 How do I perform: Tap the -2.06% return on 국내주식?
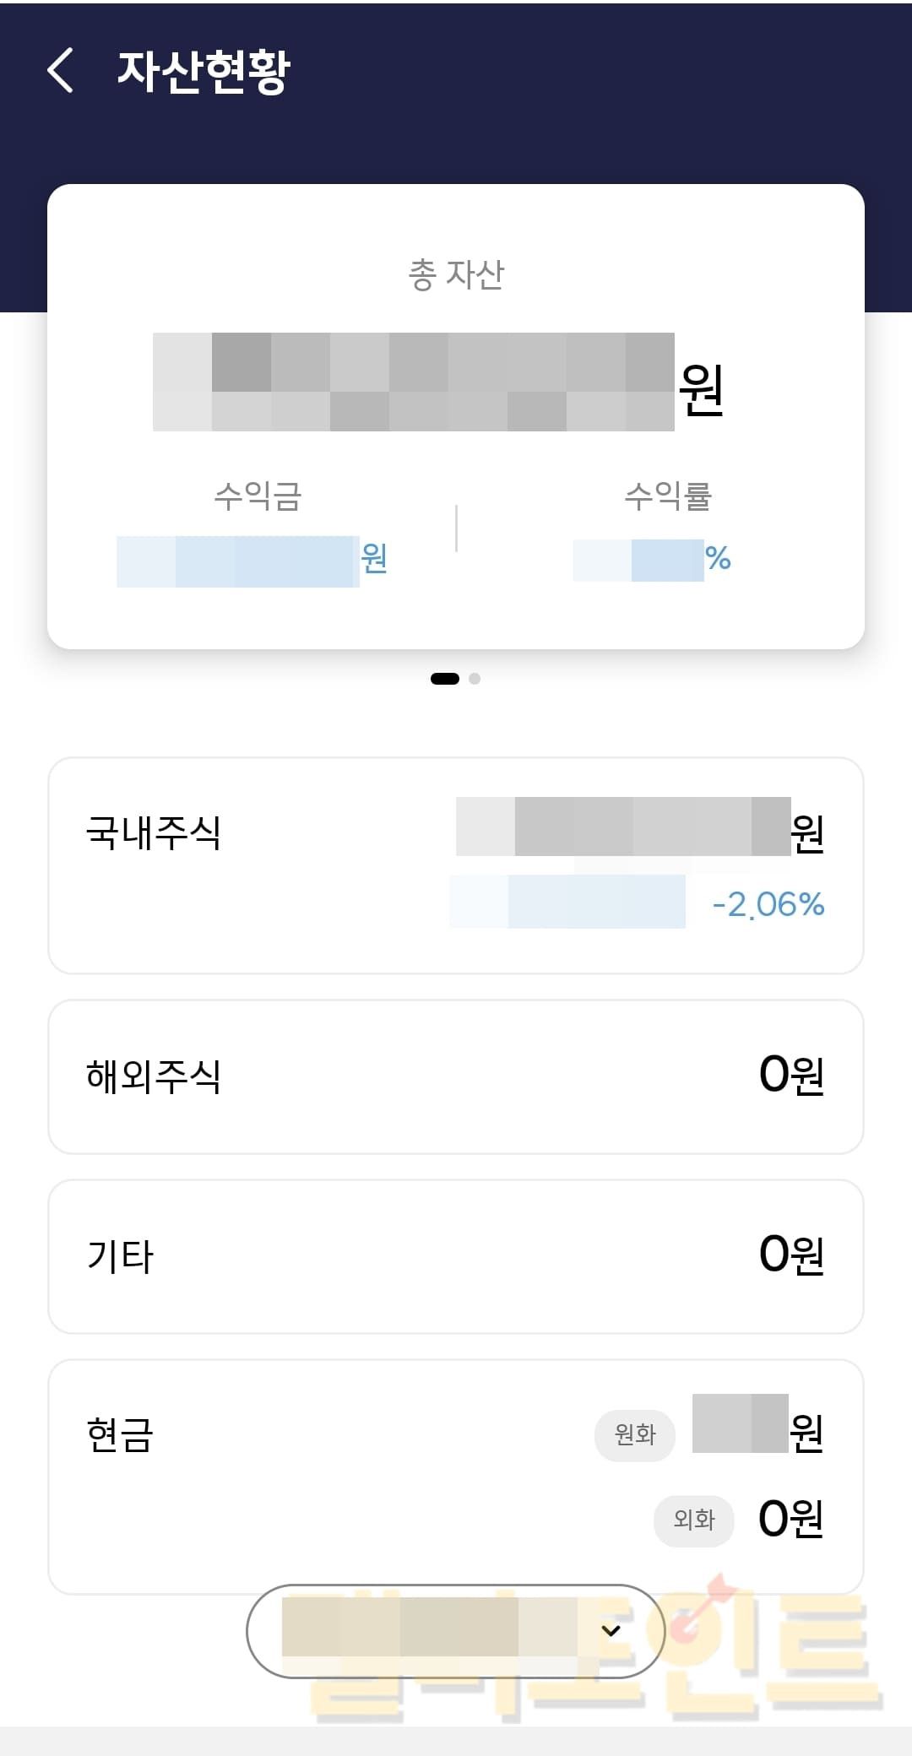pos(768,905)
